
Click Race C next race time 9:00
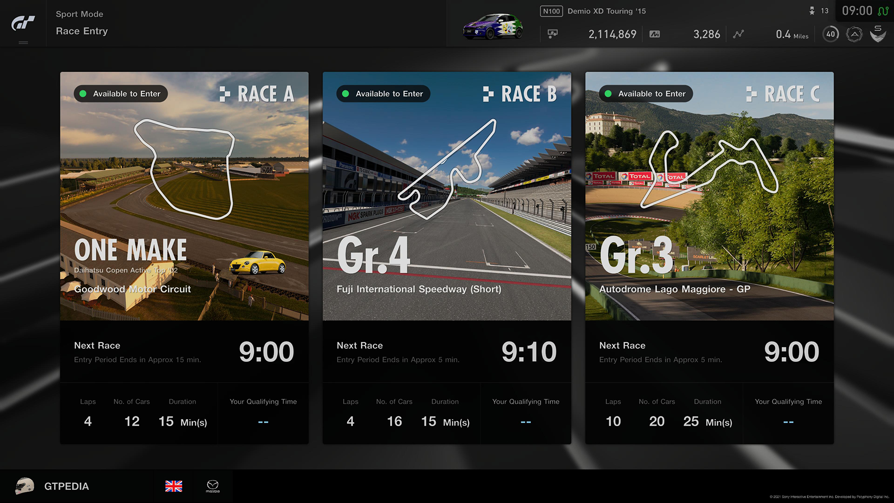[x=792, y=352]
